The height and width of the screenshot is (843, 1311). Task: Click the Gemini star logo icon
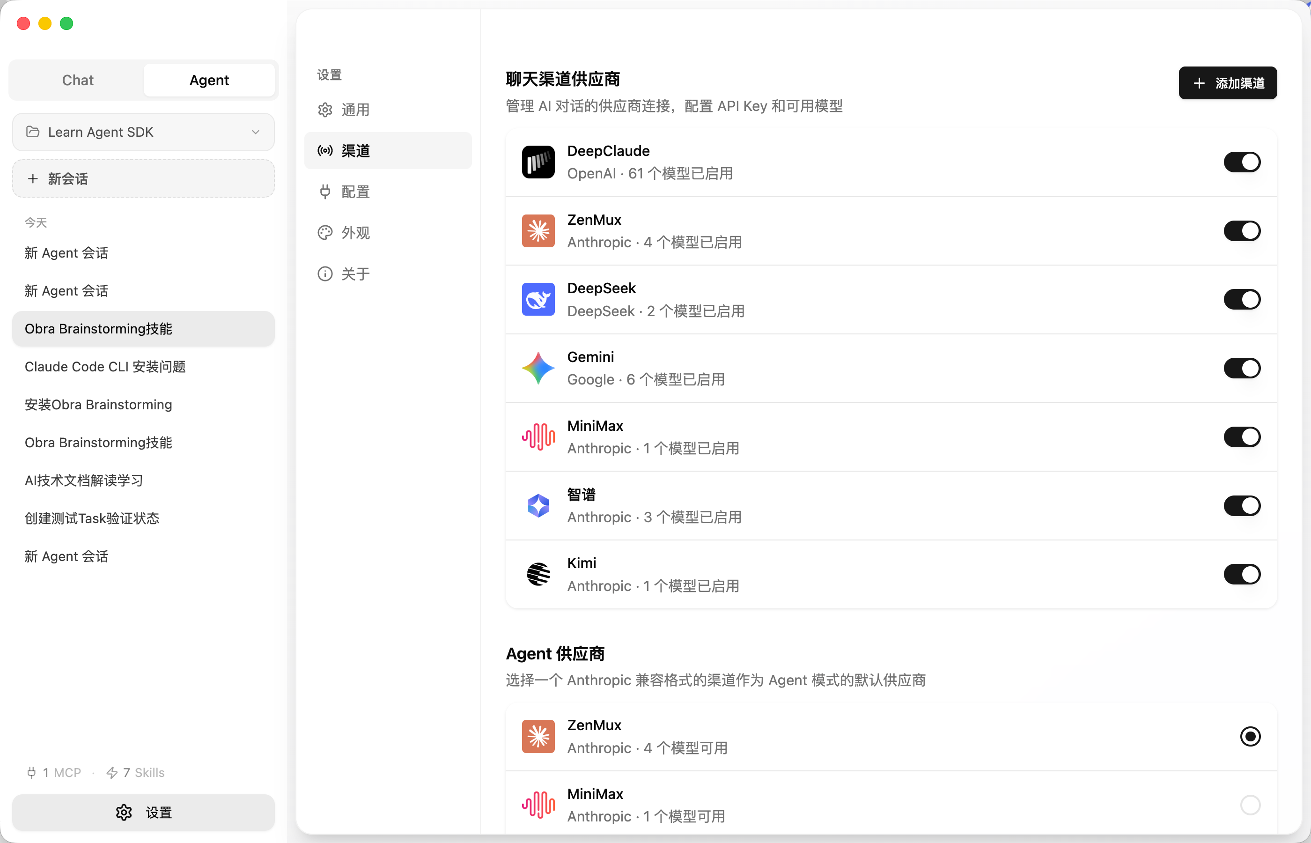click(538, 369)
